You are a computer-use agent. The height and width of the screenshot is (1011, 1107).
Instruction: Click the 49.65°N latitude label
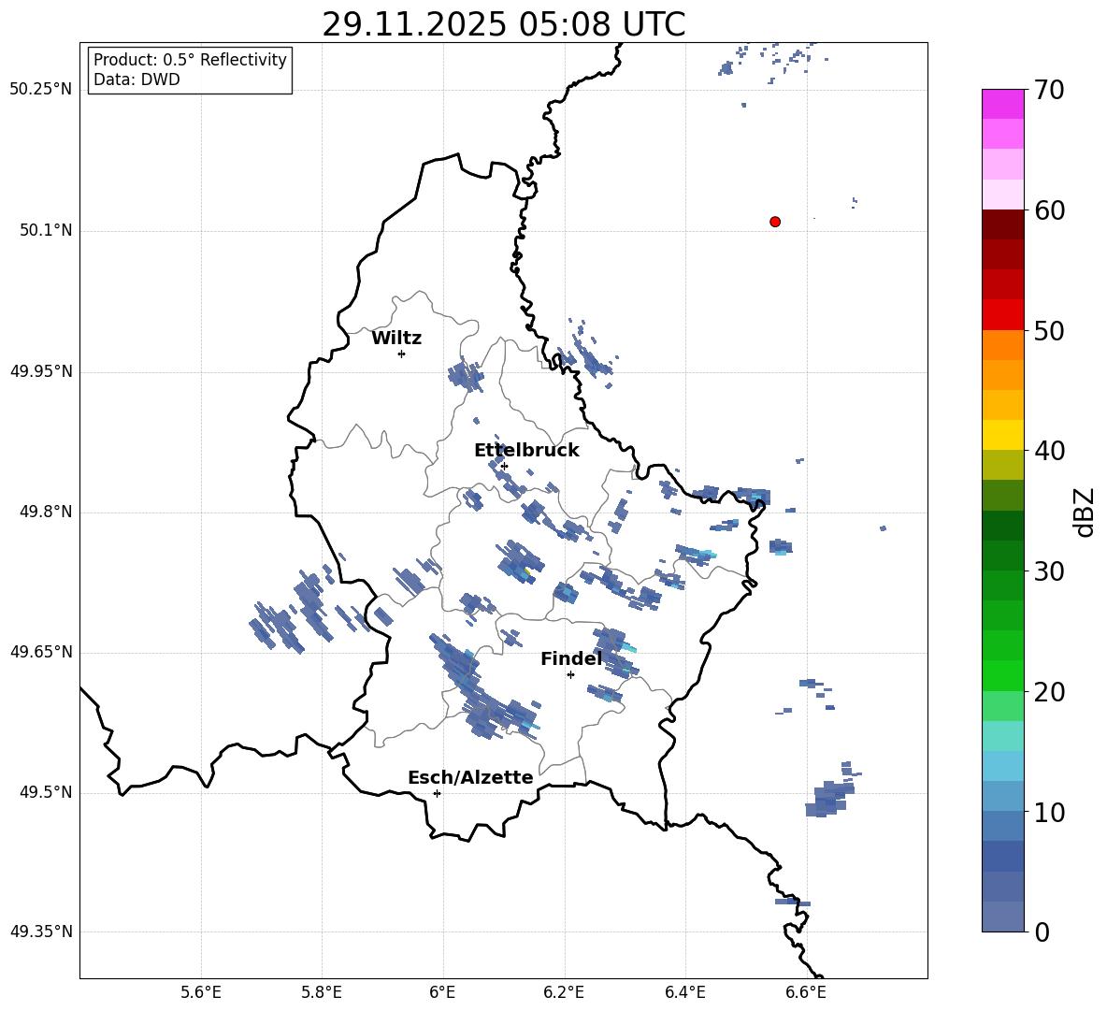40,652
